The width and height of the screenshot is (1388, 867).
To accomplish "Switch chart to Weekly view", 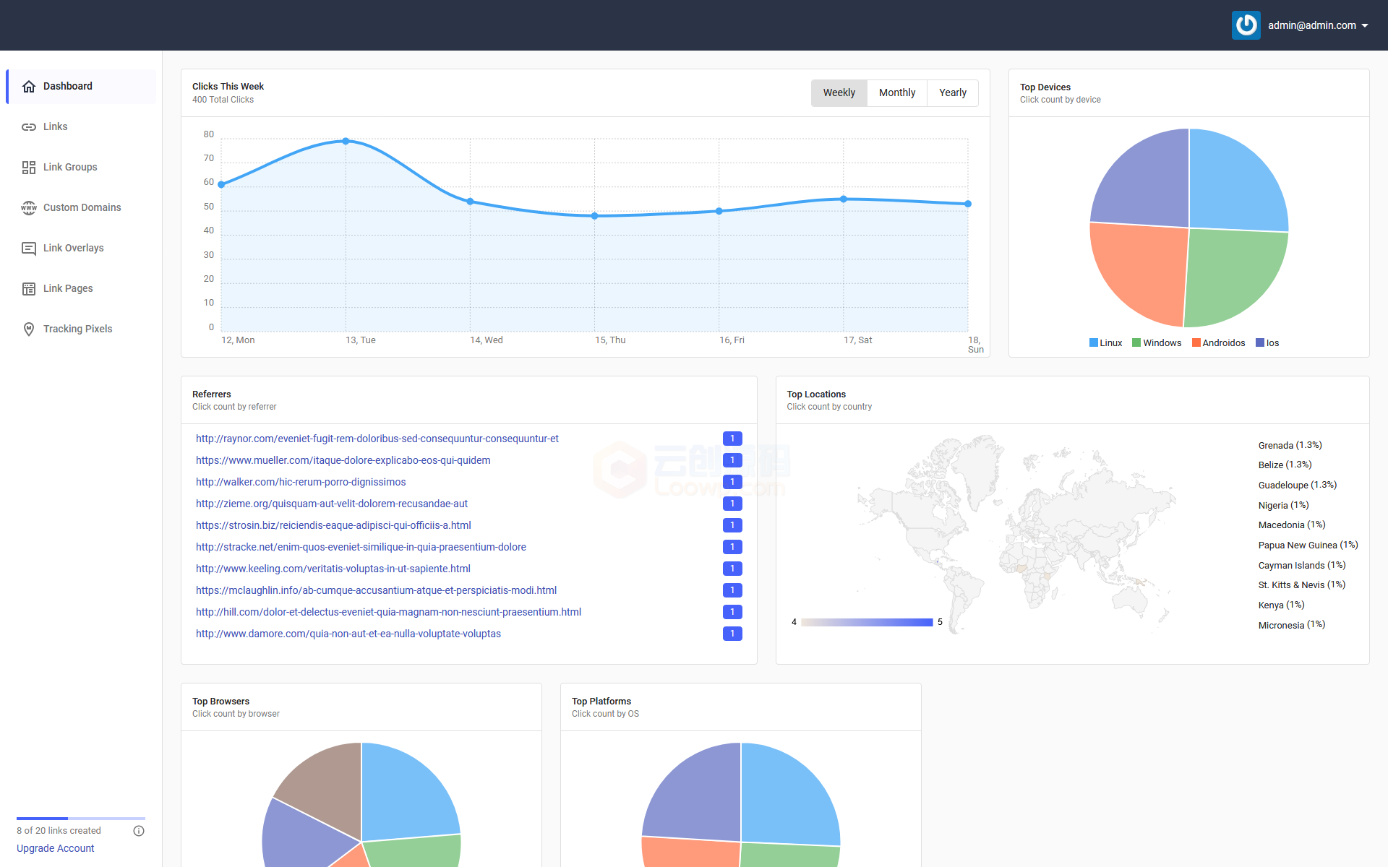I will pyautogui.click(x=839, y=92).
